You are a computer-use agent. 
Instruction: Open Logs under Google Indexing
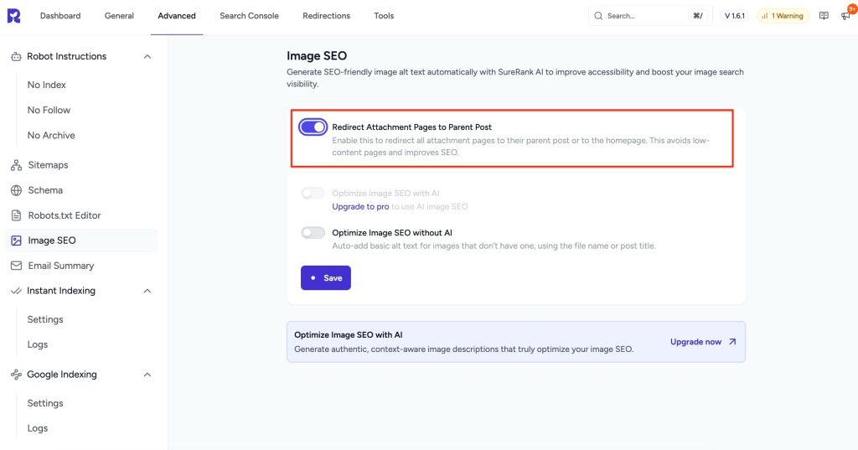pos(37,428)
